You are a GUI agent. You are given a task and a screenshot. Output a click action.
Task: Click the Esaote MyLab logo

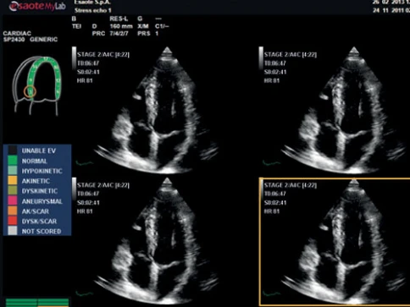(x=37, y=6)
